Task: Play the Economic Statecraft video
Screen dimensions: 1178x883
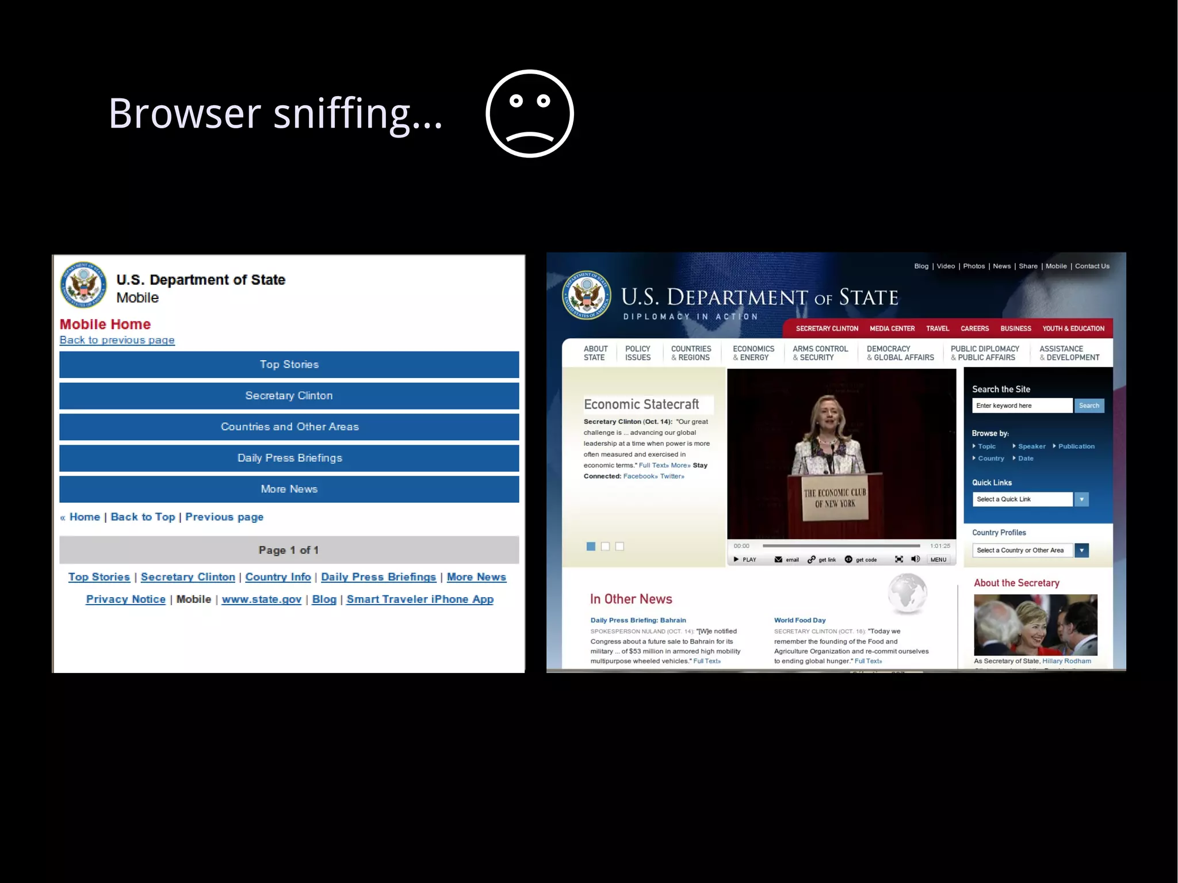Action: tap(745, 559)
